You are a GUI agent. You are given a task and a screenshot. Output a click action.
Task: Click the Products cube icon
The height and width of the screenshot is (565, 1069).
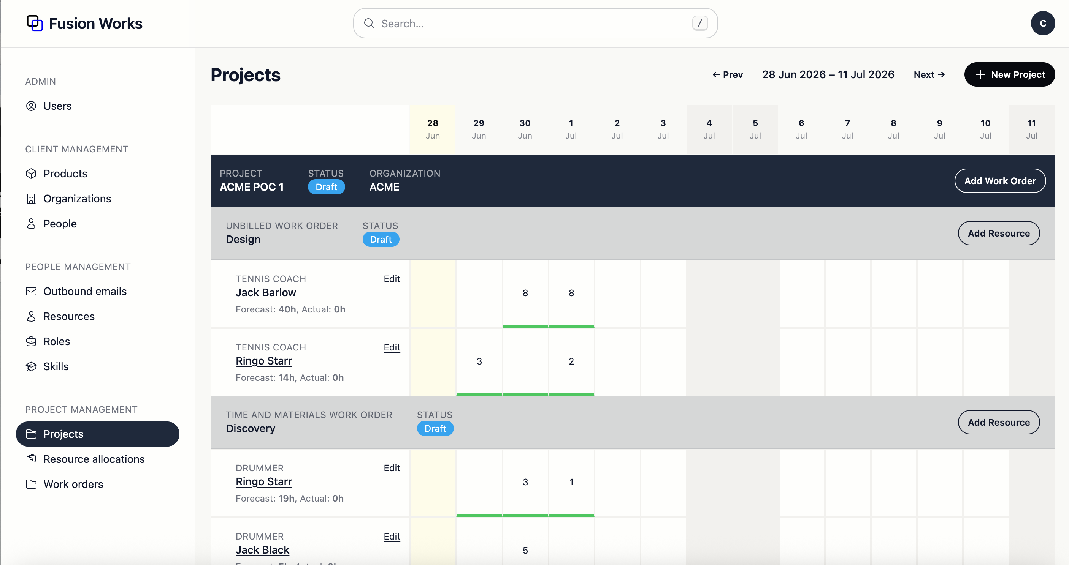[x=31, y=174]
